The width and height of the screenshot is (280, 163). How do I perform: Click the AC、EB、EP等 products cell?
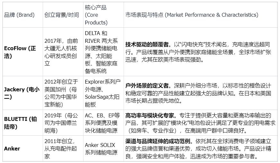(102, 123)
